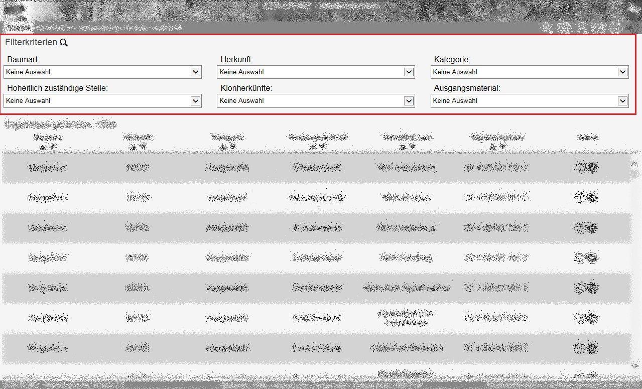Click the arrow of the Hoheitlich zuständige Stelle box

tap(196, 100)
